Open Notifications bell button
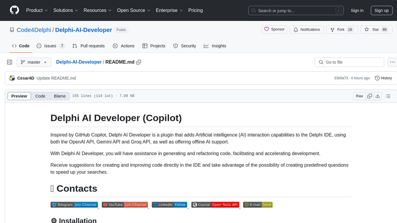397x223 pixels. pyautogui.click(x=307, y=29)
